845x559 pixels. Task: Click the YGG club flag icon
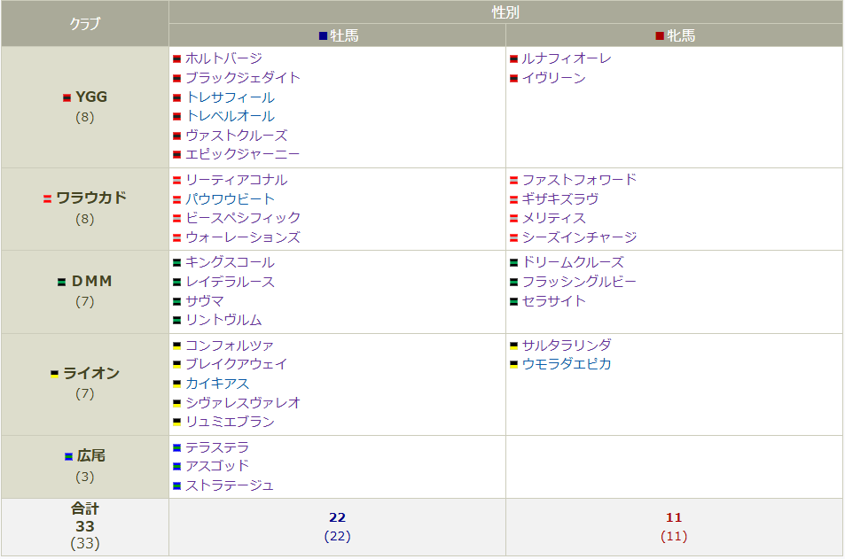coord(67,97)
